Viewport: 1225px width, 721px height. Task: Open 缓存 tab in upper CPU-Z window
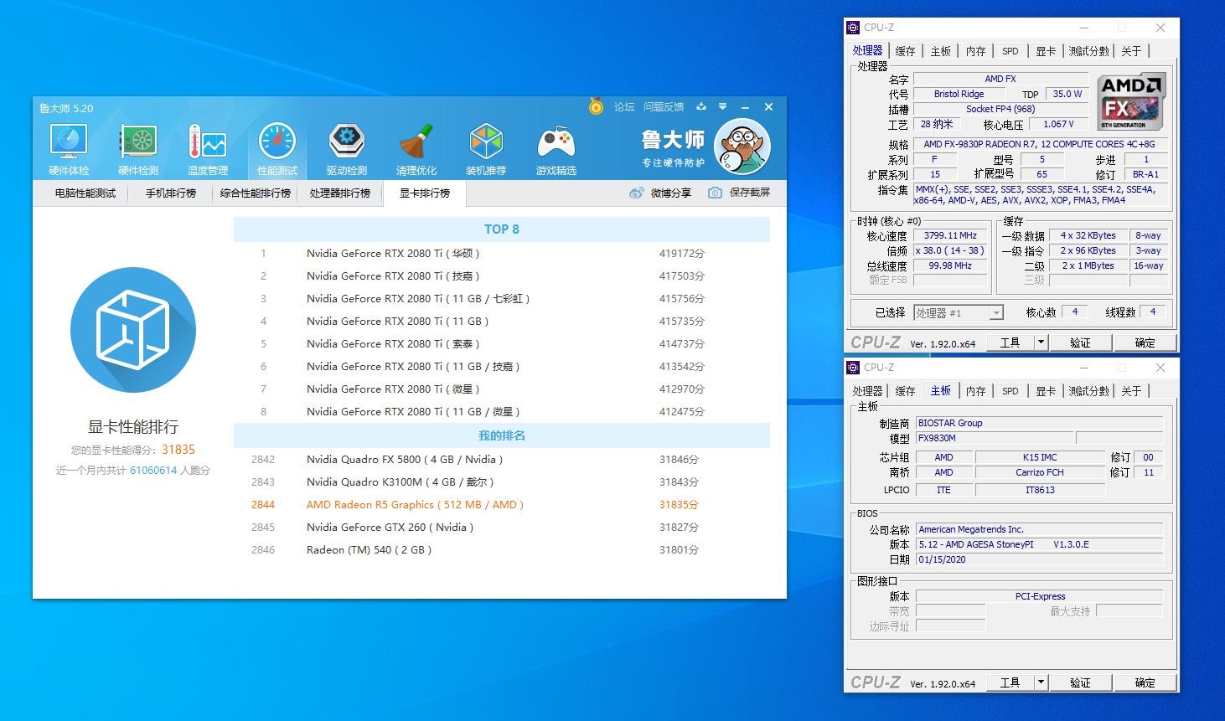point(905,51)
